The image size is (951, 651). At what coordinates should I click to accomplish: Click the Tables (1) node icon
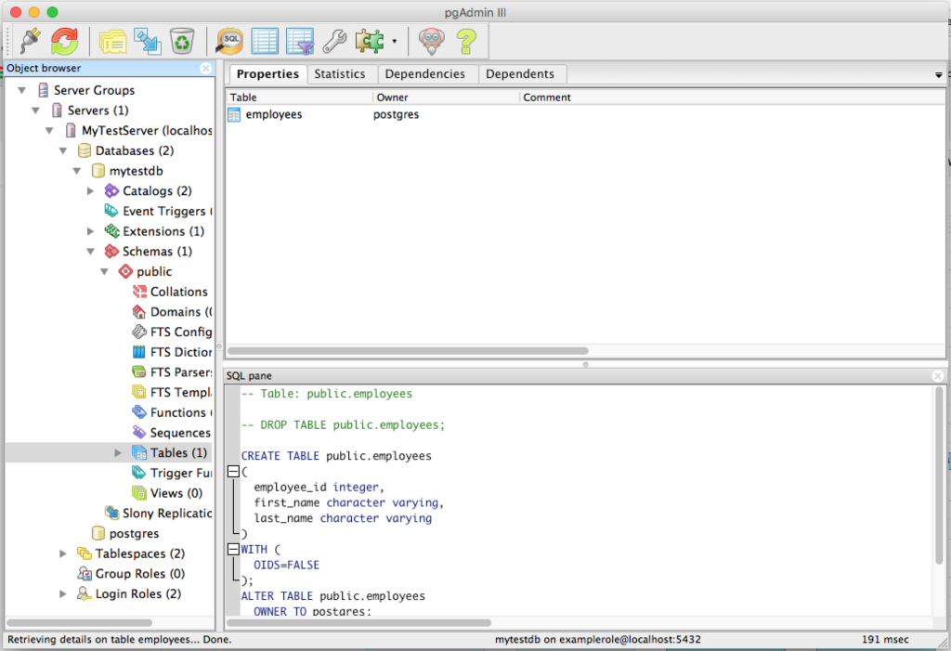click(x=139, y=452)
